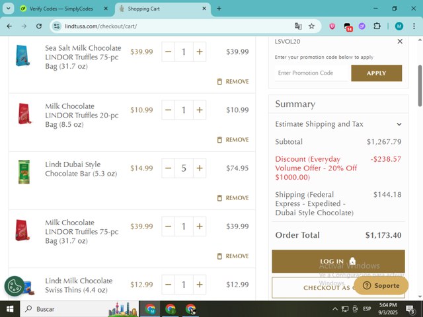This screenshot has height=317, width=423.
Task: Open the Chrome profile M avatar
Action: pyautogui.click(x=399, y=26)
